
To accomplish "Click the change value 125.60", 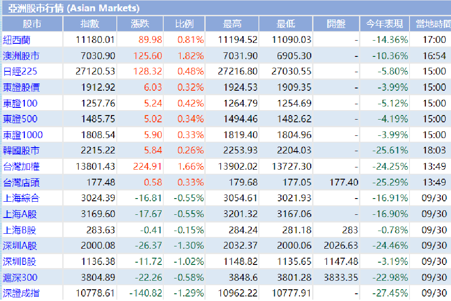I will point(147,56).
